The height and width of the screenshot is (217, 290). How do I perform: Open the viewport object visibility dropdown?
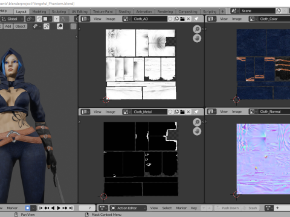(x=37, y=27)
